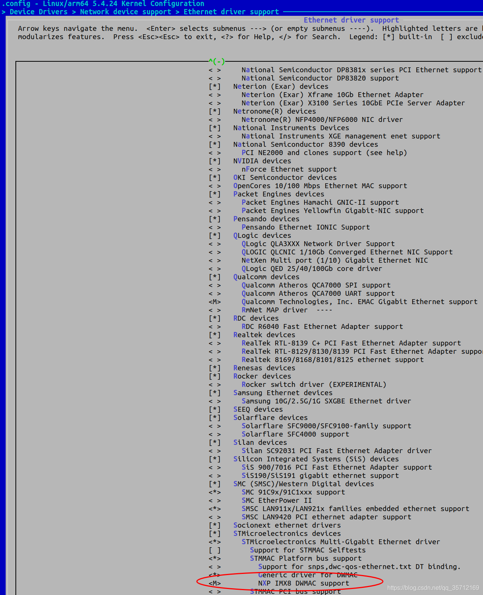Select QLogic QLA3XXX Network Driver Support
Viewport: 483px width, 595px height.
(318, 244)
